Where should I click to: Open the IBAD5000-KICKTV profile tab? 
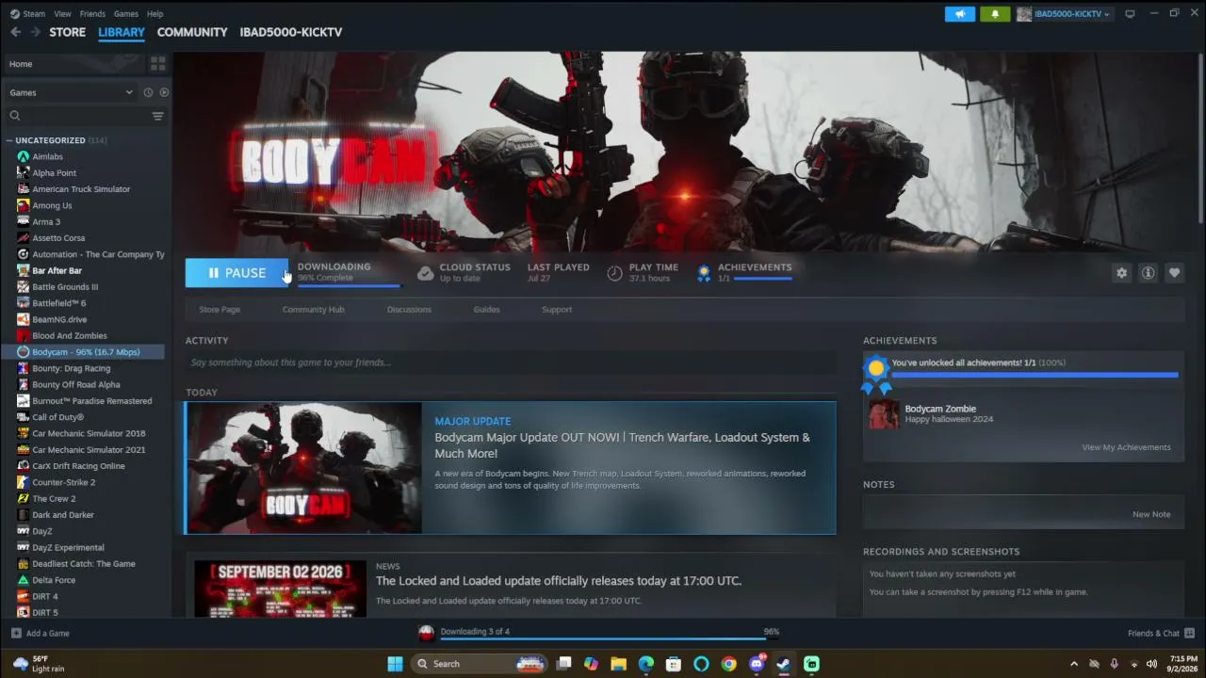pyautogui.click(x=291, y=32)
